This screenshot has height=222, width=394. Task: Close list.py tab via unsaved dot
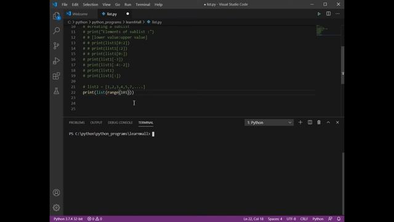127,14
